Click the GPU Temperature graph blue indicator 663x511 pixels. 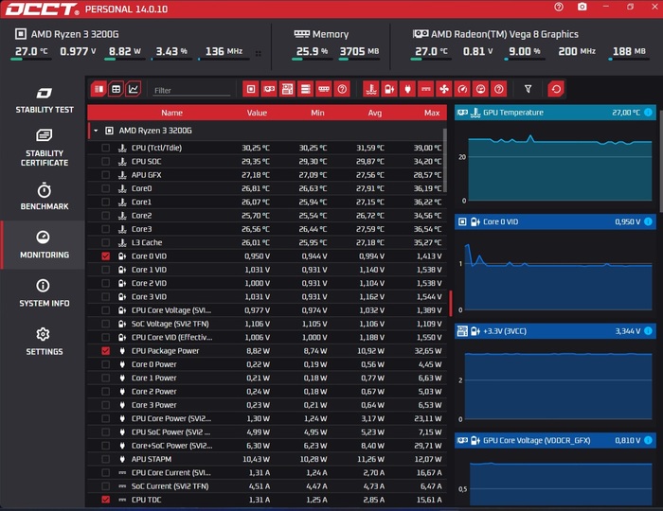point(648,113)
